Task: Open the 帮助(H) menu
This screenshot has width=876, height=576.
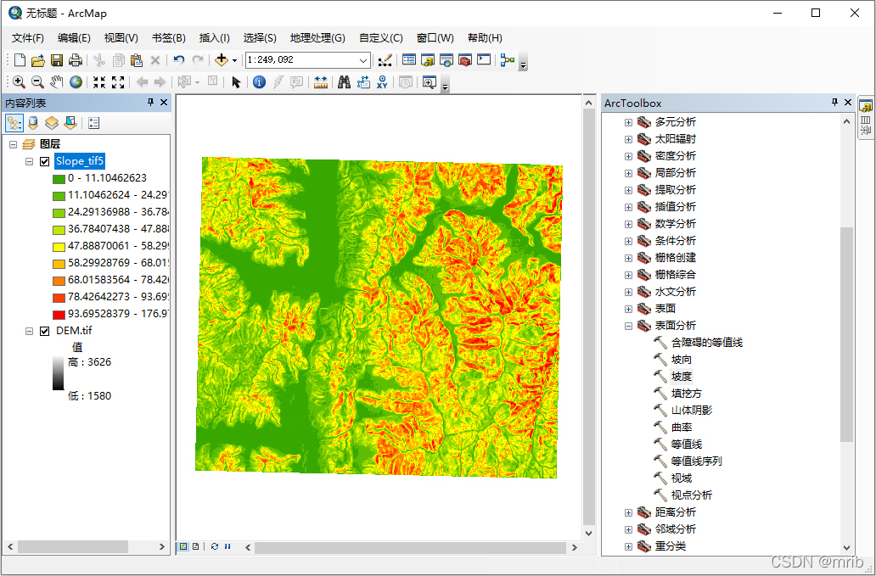Action: pyautogui.click(x=485, y=38)
